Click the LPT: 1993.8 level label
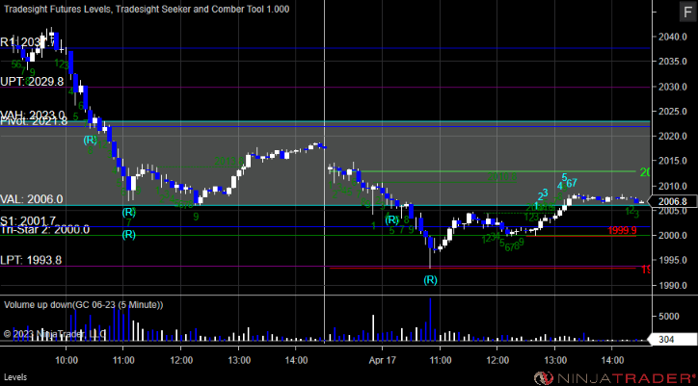The height and width of the screenshot is (386, 698). (x=31, y=260)
